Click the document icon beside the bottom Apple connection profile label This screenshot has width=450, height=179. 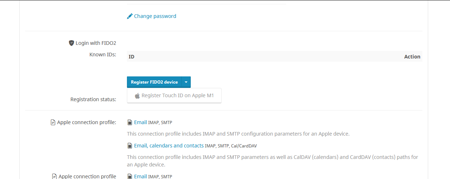(x=55, y=176)
